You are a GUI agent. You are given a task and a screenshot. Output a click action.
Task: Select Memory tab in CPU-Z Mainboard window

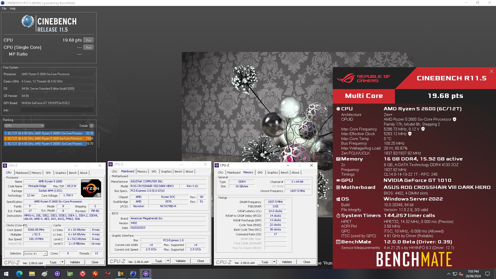click(142, 172)
